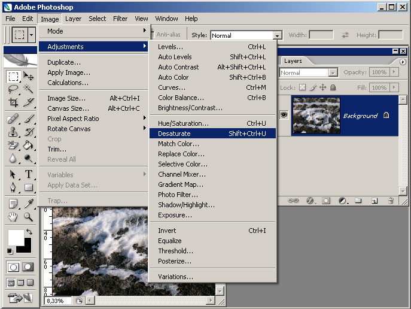Screen dimensions: 411x309
Task: Select the Rectangle shape tool
Action: point(28,187)
